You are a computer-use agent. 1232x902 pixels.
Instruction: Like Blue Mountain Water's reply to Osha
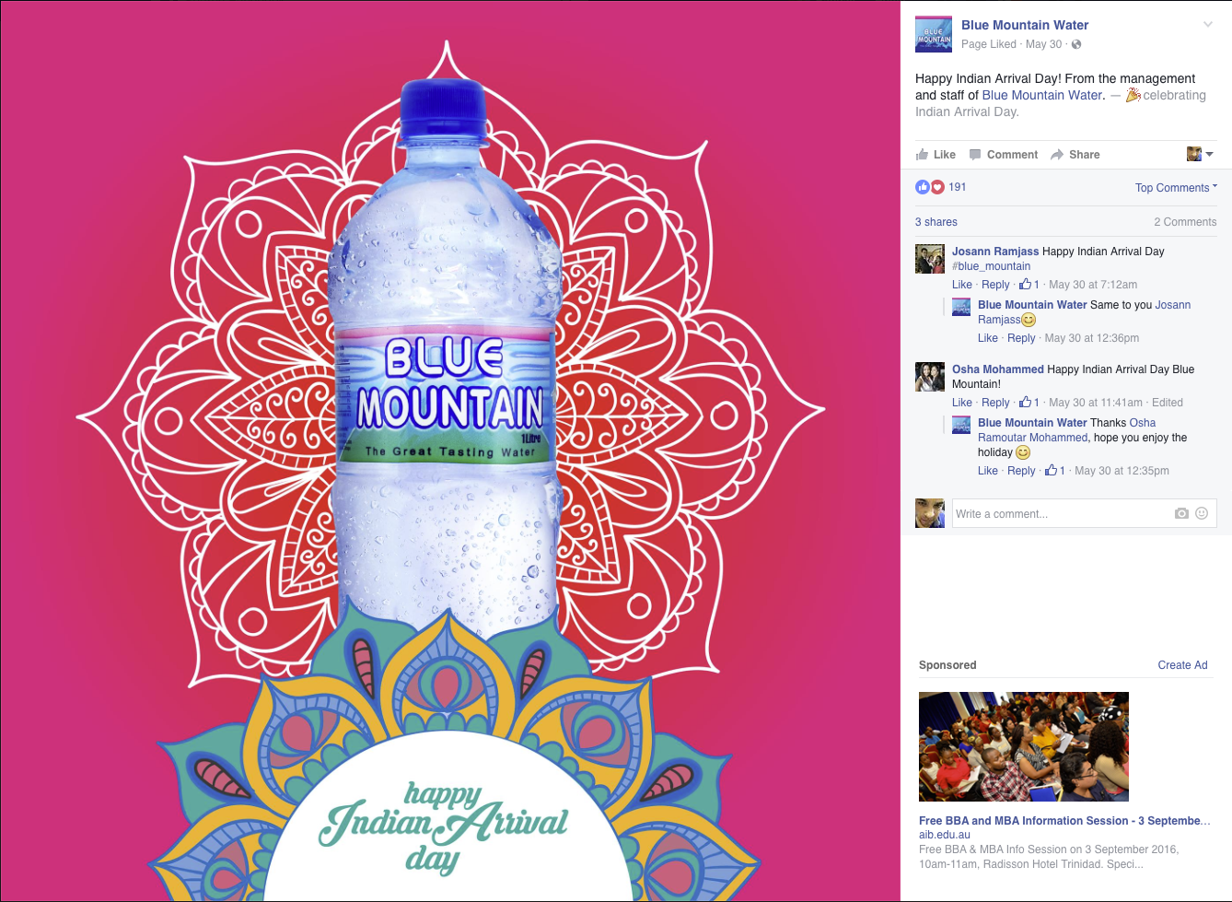click(x=988, y=471)
